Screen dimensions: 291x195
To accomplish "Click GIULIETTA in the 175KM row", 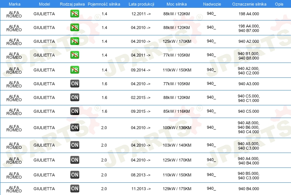I will [44, 189].
